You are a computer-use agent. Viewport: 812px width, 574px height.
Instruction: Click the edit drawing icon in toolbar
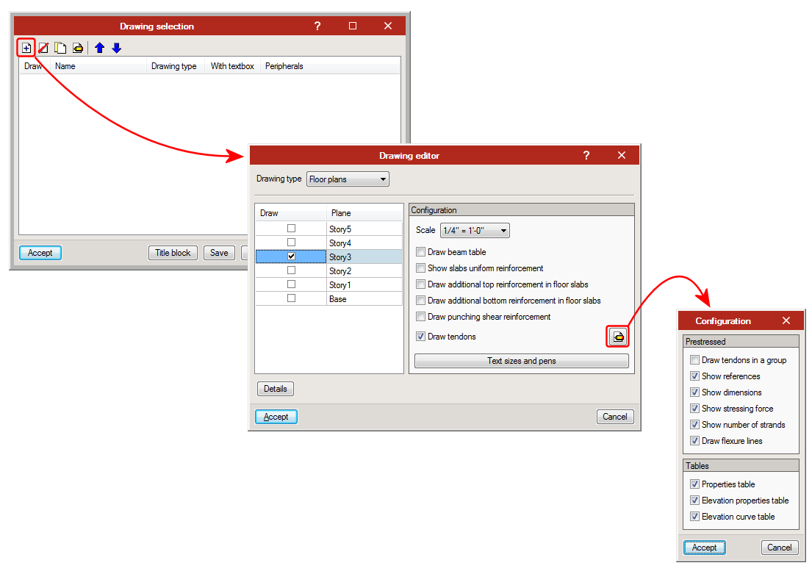[x=77, y=48]
